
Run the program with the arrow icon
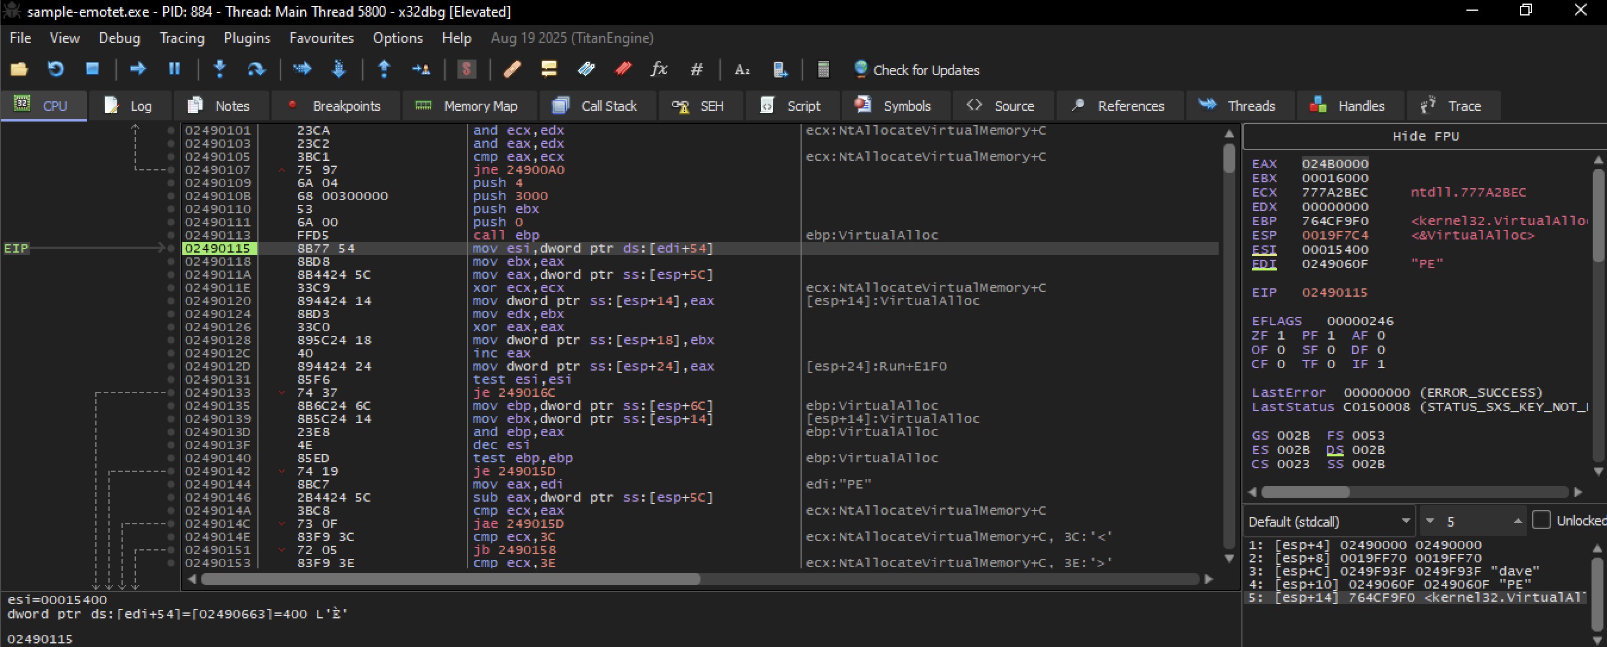click(137, 69)
